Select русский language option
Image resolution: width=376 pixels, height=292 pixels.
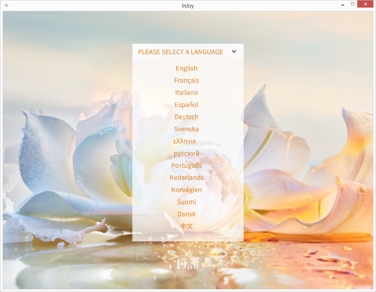(186, 153)
